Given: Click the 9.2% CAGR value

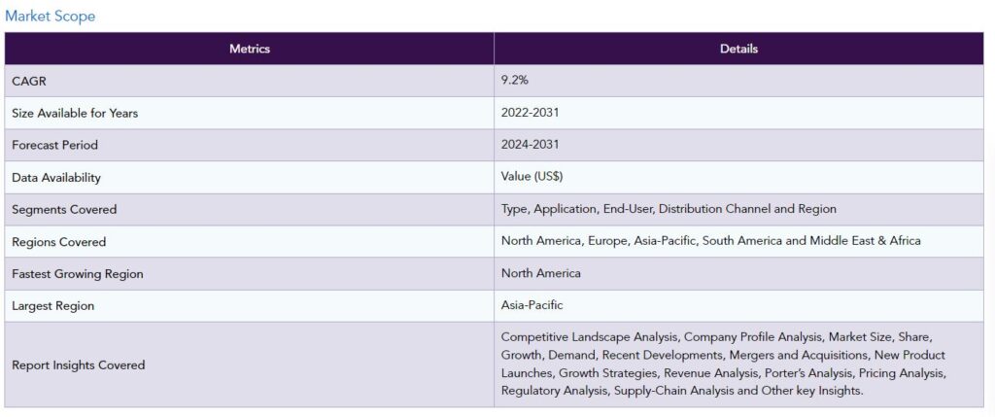Looking at the screenshot, I should 515,81.
